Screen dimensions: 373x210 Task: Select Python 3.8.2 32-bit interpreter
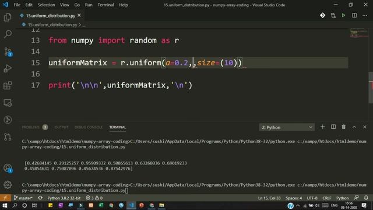coord(64,198)
